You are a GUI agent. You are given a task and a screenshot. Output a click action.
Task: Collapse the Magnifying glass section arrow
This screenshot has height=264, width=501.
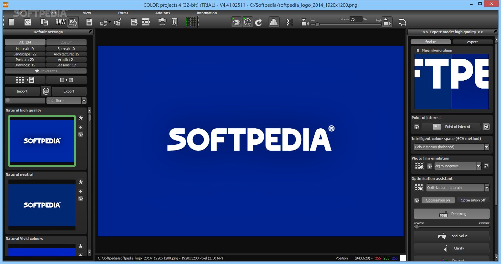[418, 50]
